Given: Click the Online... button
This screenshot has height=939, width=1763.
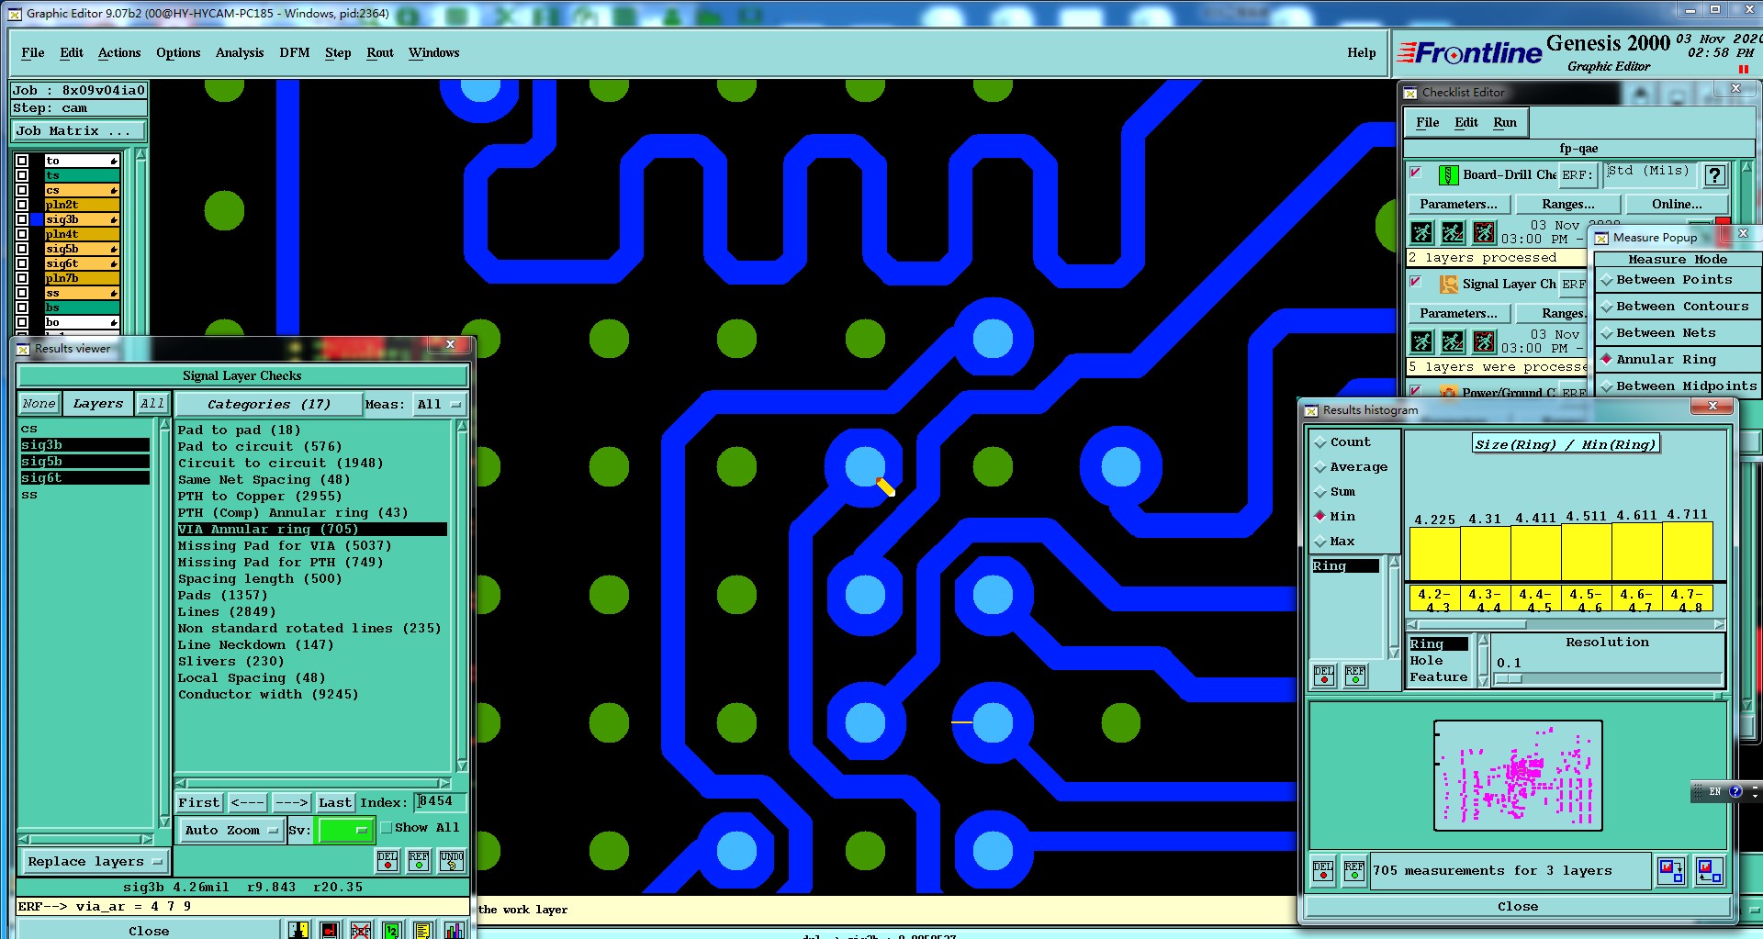Looking at the screenshot, I should point(1677,204).
